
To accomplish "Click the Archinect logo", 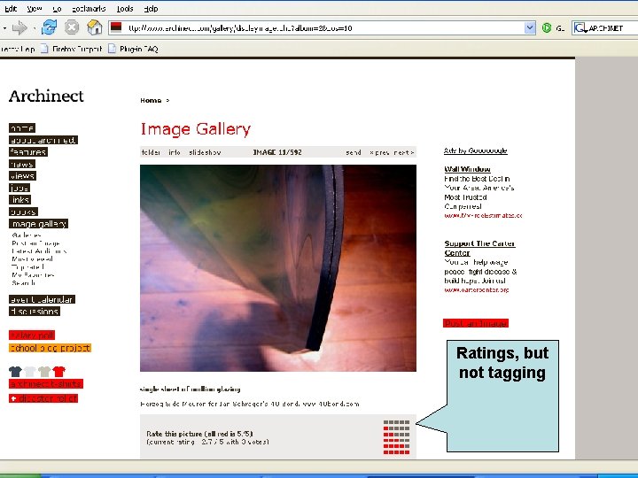I will (x=46, y=96).
